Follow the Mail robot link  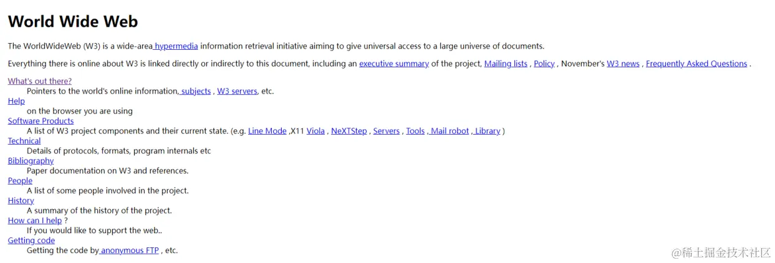point(449,131)
